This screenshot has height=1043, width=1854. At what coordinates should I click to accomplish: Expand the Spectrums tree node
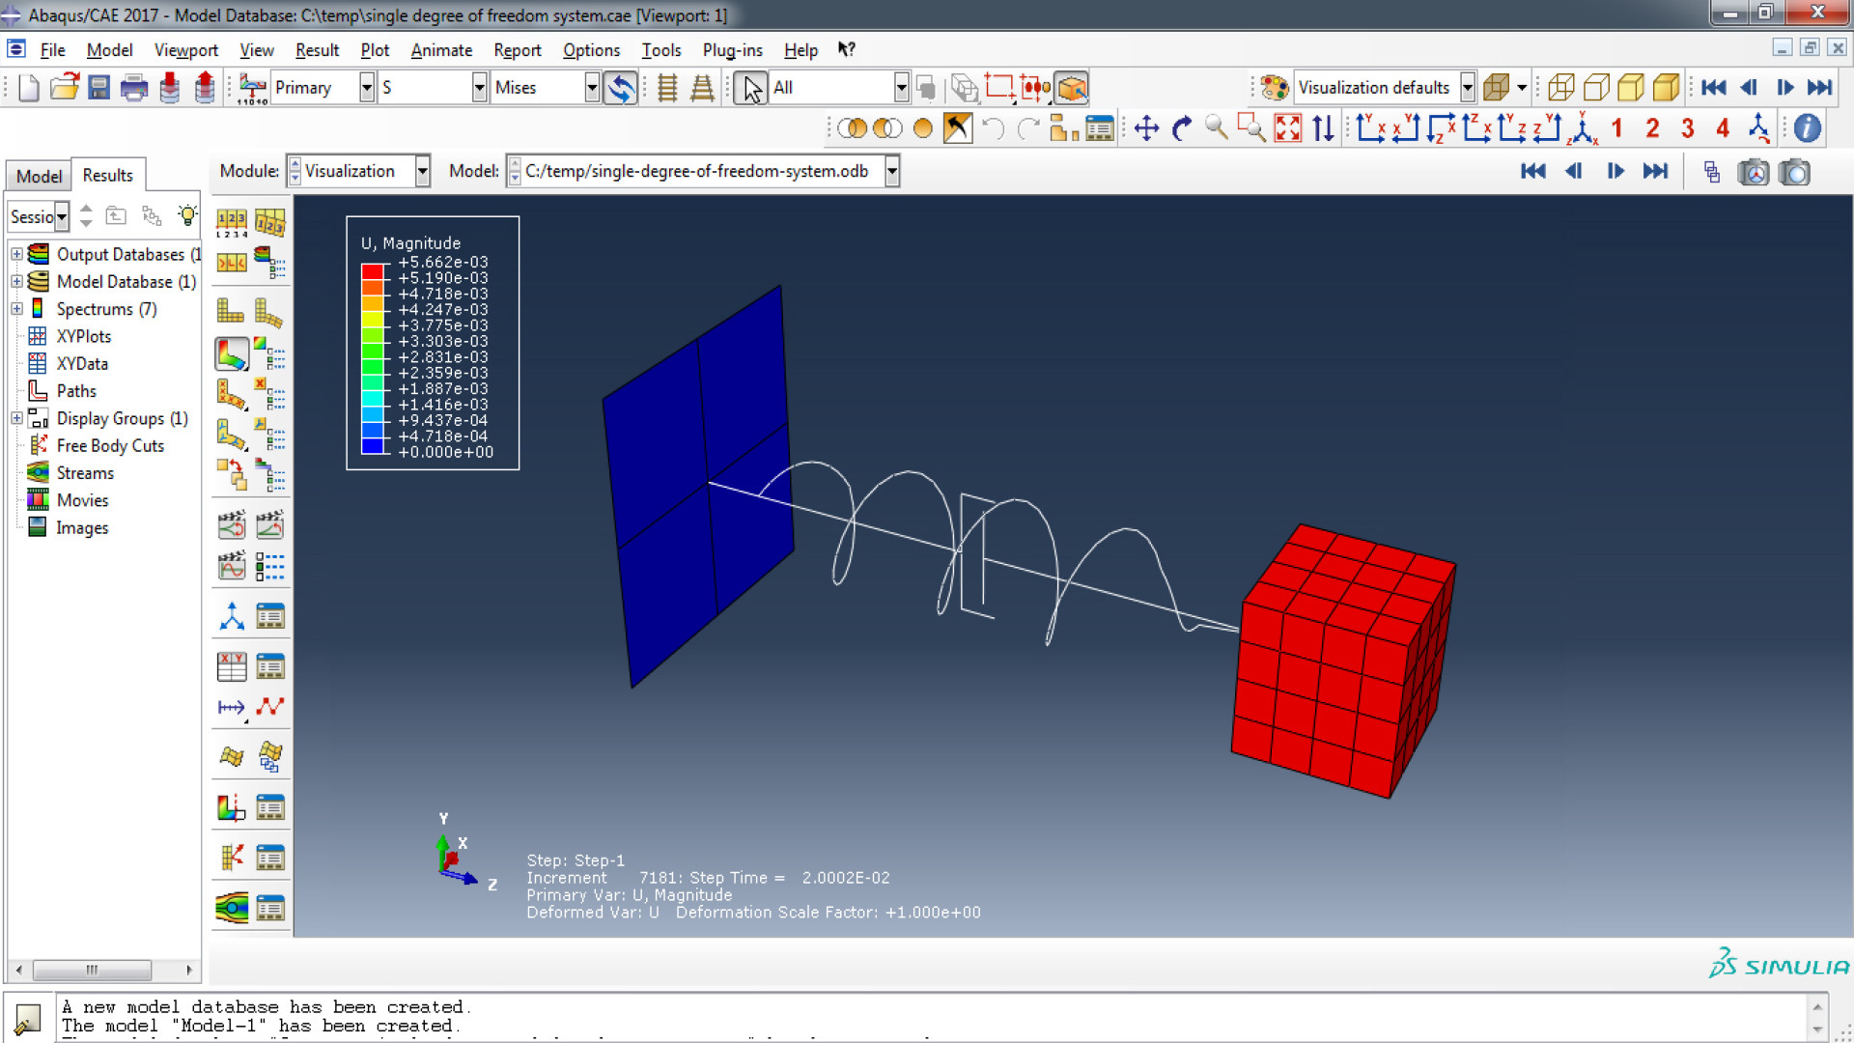(16, 309)
